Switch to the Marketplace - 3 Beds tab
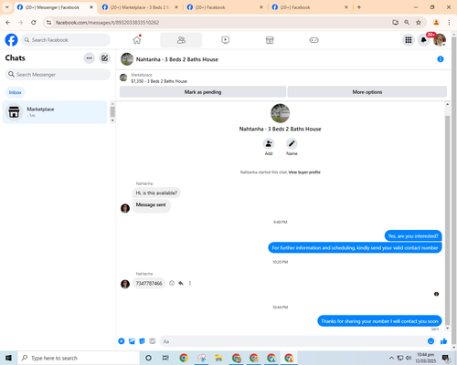Image resolution: width=457 pixels, height=365 pixels. (x=140, y=7)
